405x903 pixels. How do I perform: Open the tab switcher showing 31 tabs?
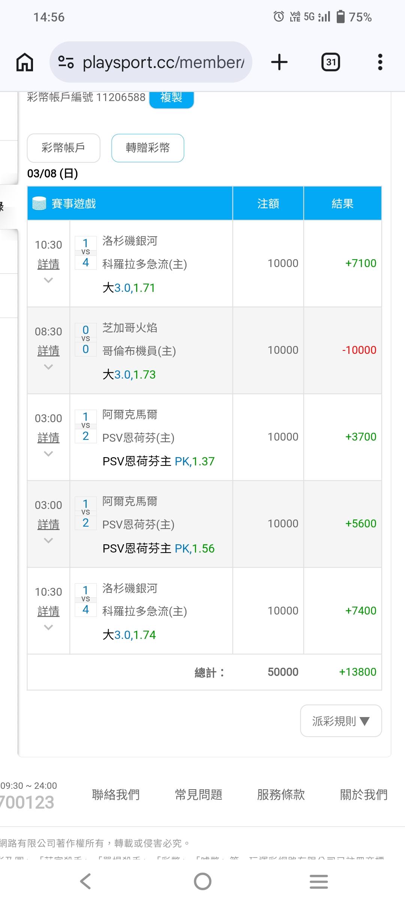click(x=331, y=62)
